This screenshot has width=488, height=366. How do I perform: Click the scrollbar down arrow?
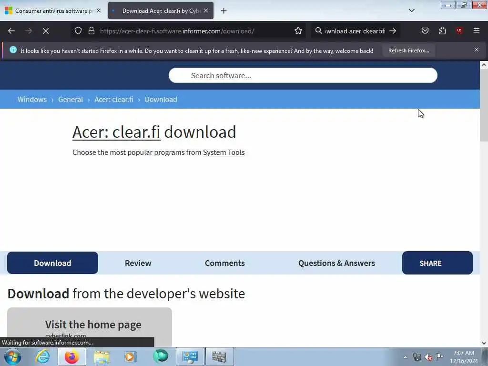click(x=484, y=343)
